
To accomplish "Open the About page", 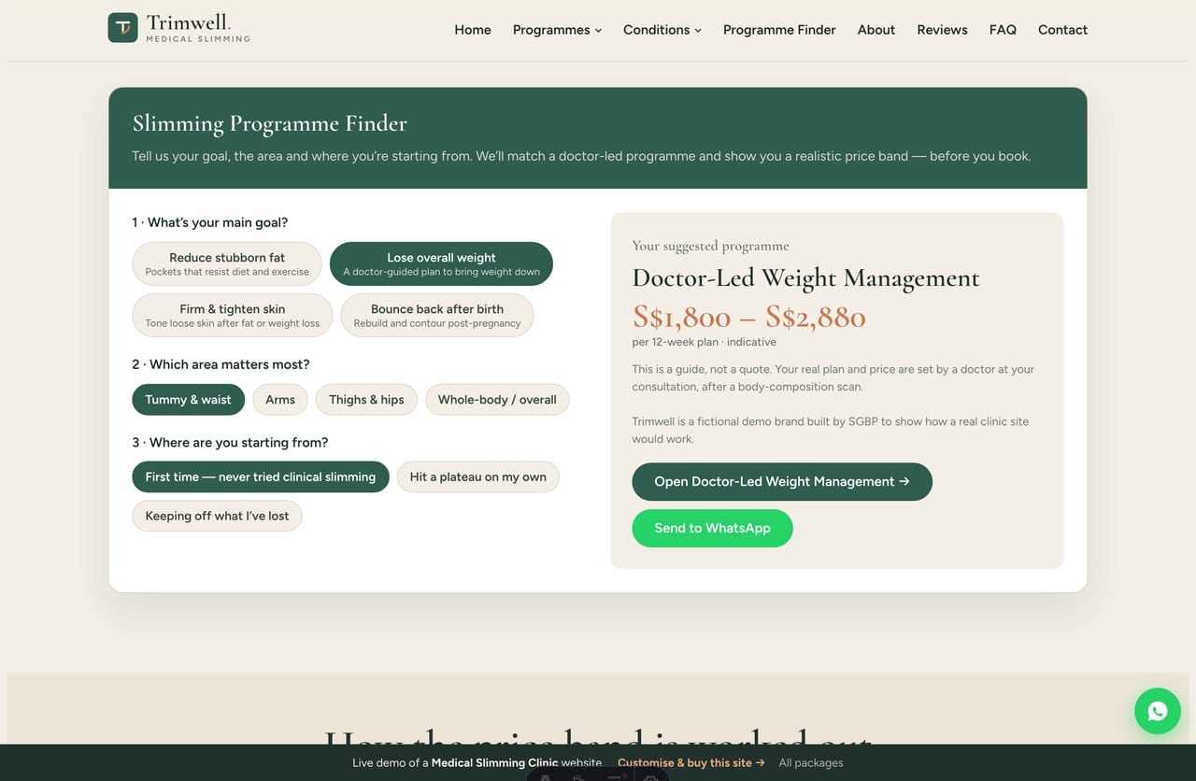I will [x=876, y=30].
